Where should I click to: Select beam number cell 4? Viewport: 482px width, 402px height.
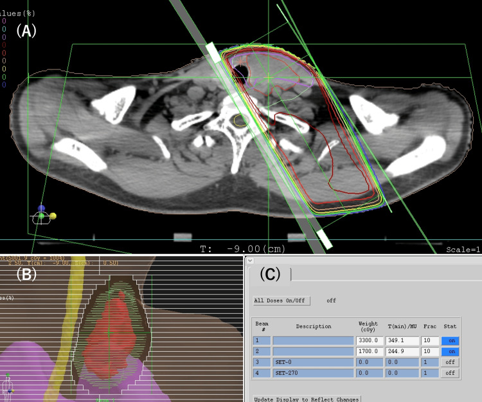[262, 373]
